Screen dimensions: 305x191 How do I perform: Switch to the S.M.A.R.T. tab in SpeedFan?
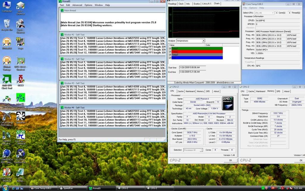(207, 4)
